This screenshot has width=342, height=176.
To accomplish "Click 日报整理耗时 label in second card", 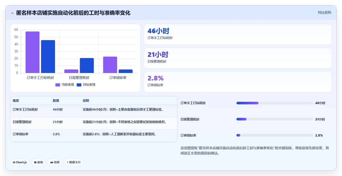I will coord(157,62).
